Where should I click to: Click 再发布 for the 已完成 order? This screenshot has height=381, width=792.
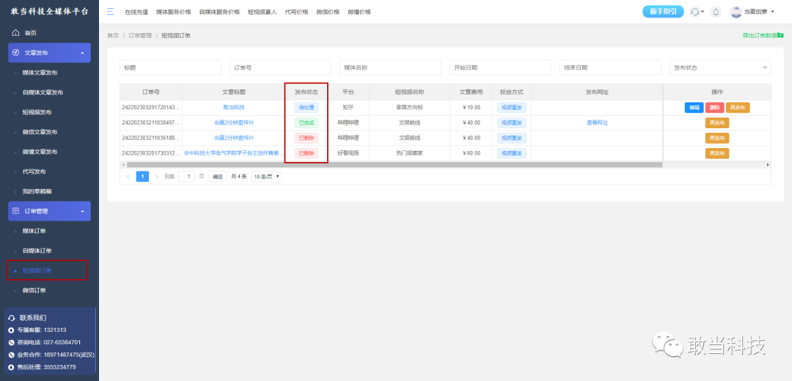[717, 123]
